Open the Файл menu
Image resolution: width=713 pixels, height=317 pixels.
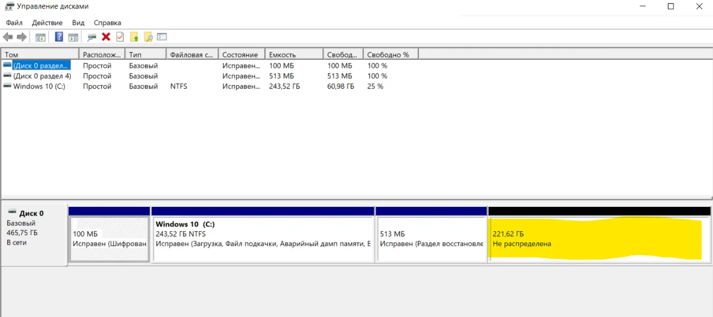coord(14,23)
